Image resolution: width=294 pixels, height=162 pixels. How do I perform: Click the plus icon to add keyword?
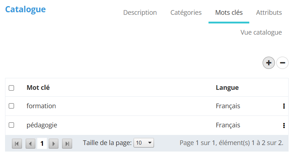pyautogui.click(x=268, y=63)
